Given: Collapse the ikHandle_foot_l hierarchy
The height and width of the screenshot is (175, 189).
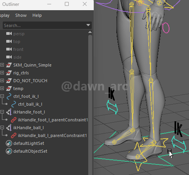Looking at the screenshot, I should tap(2, 112).
